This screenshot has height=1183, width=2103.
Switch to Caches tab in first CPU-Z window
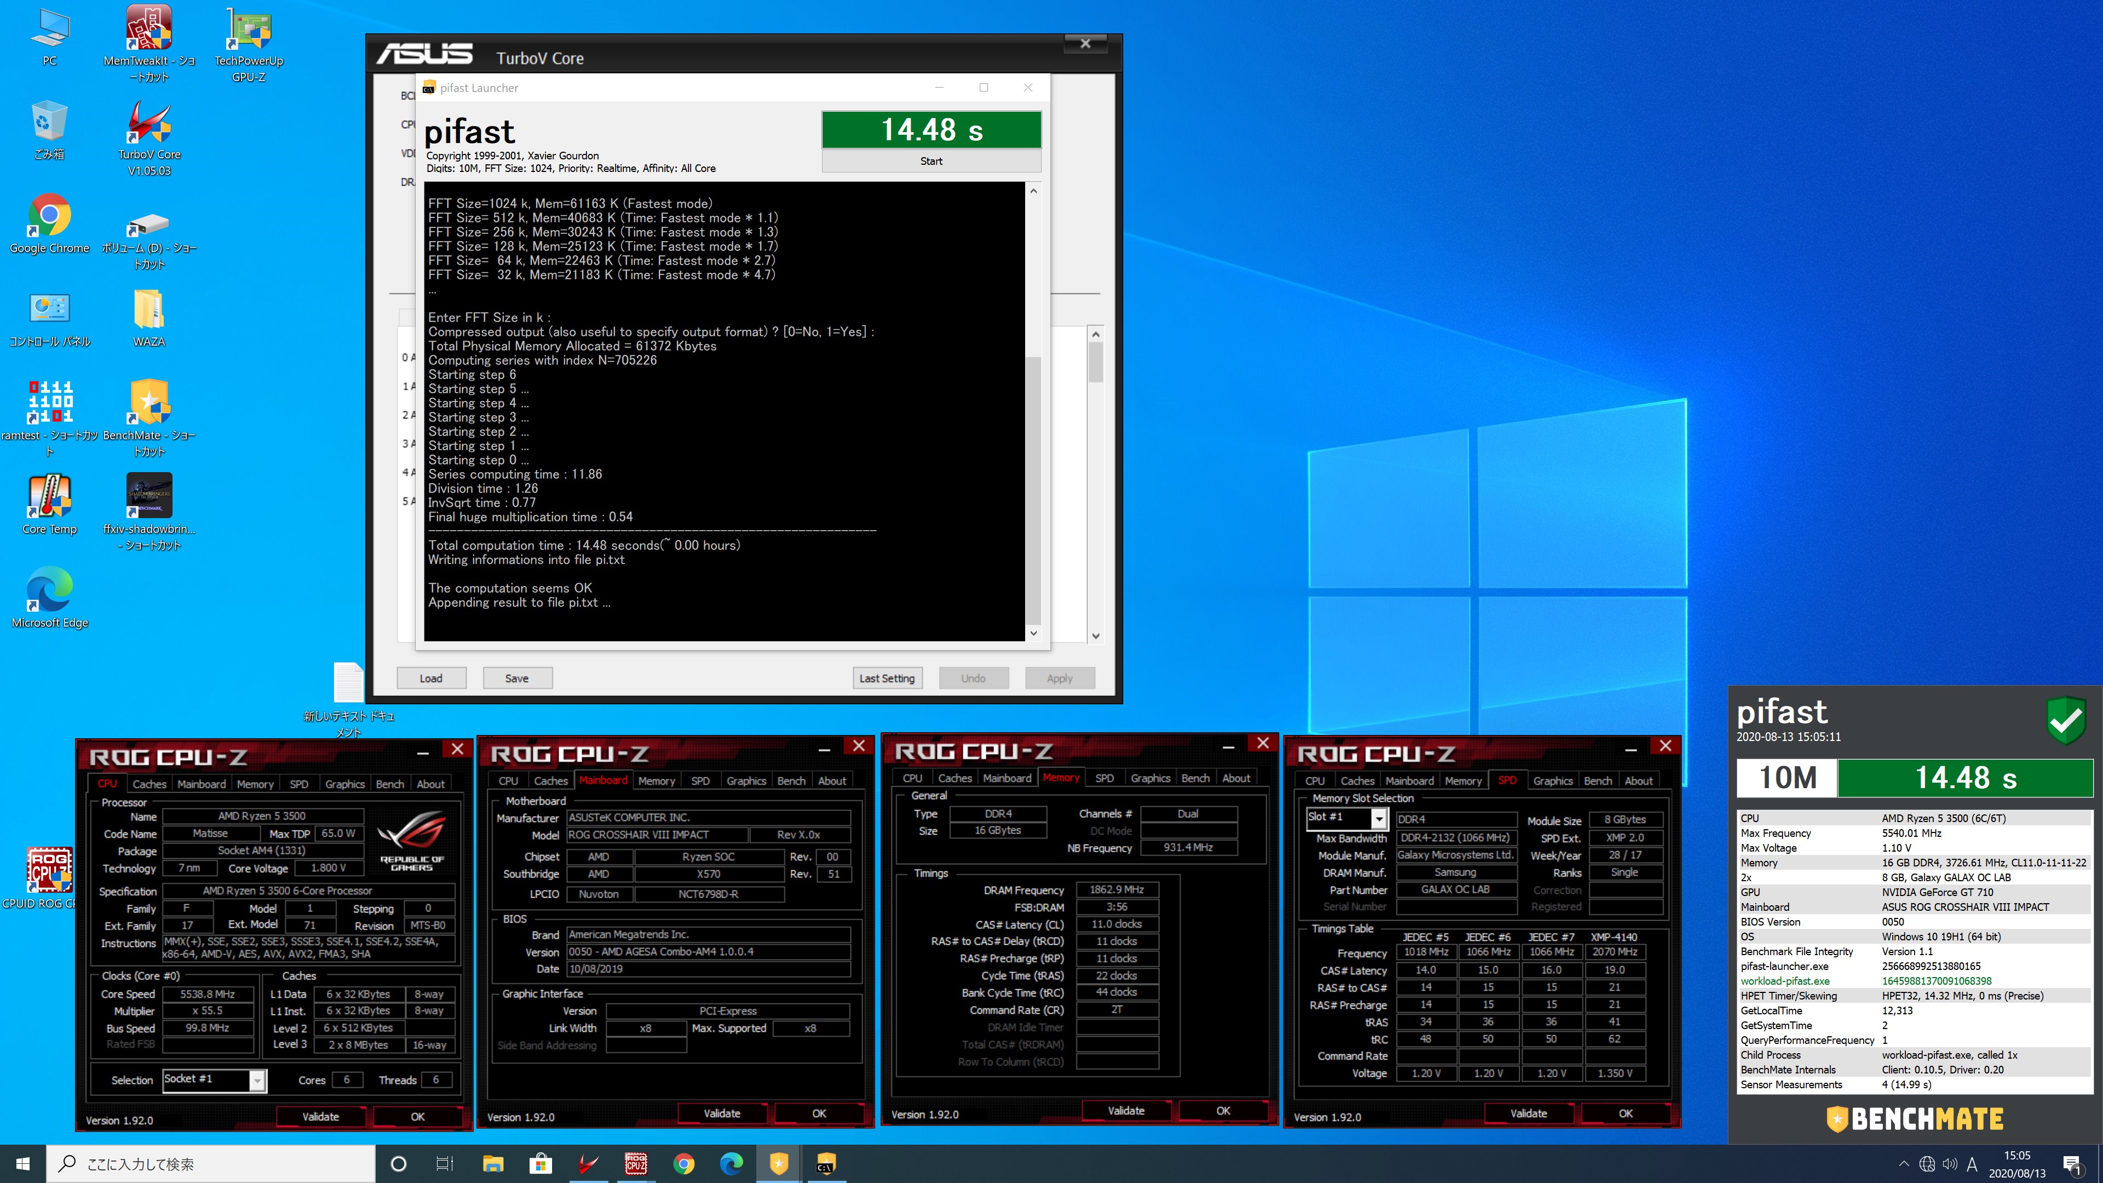coord(150,784)
